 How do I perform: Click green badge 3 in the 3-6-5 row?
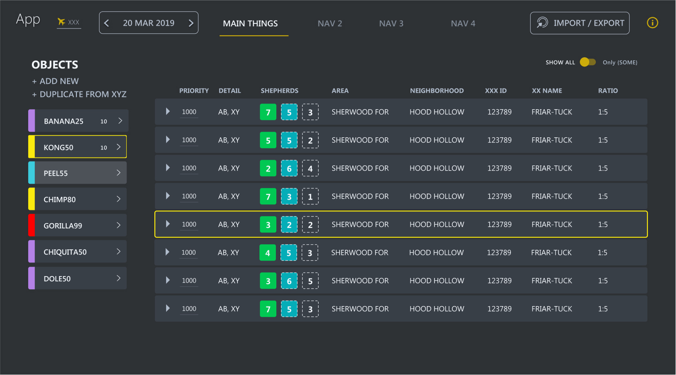click(268, 281)
